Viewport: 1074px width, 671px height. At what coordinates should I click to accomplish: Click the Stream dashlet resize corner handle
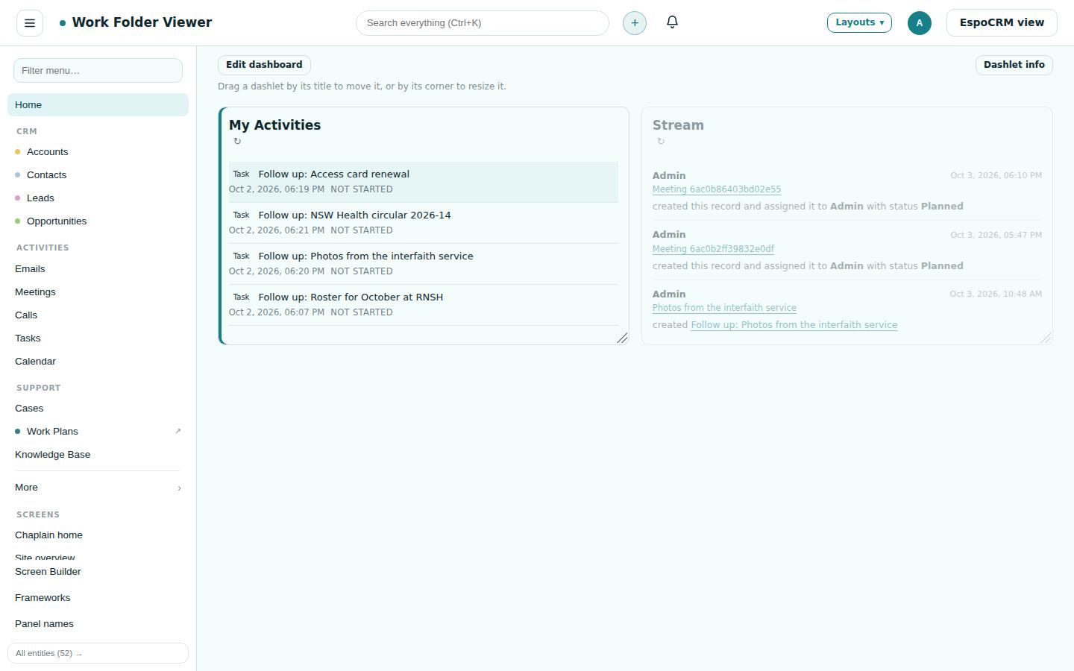click(x=1046, y=338)
